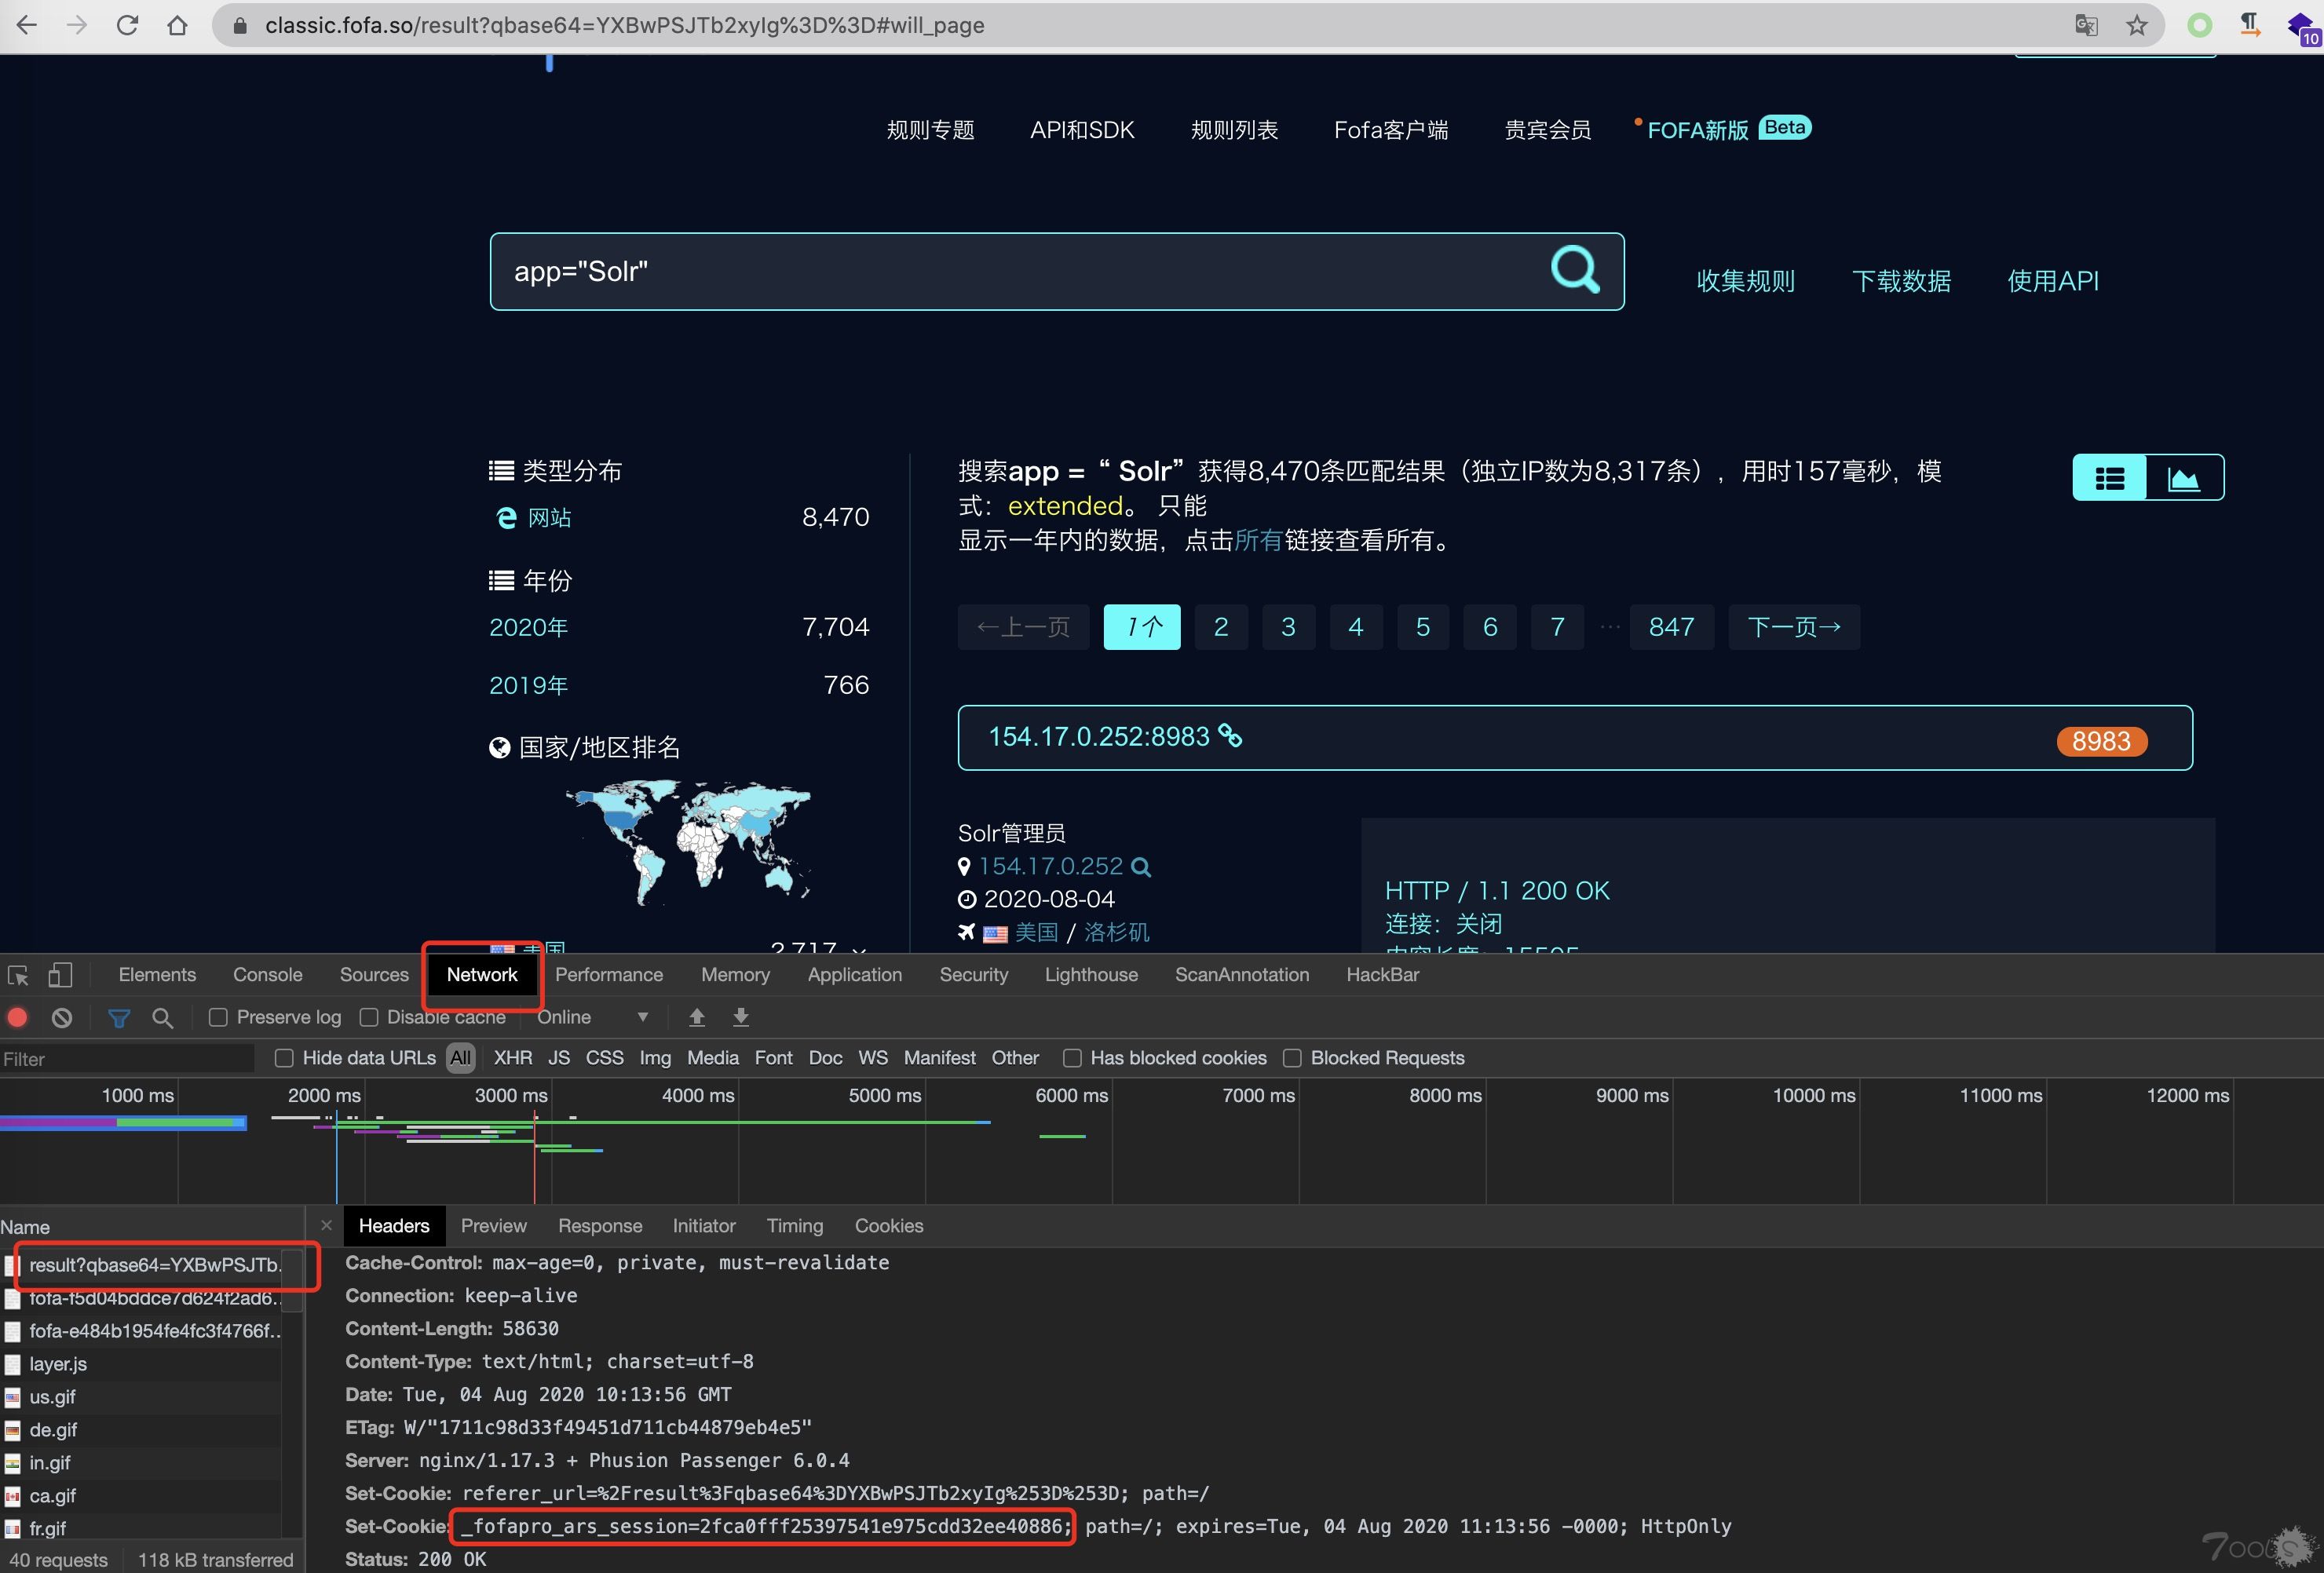The height and width of the screenshot is (1573, 2324).
Task: Show the Cookies sub-tab
Action: click(888, 1226)
